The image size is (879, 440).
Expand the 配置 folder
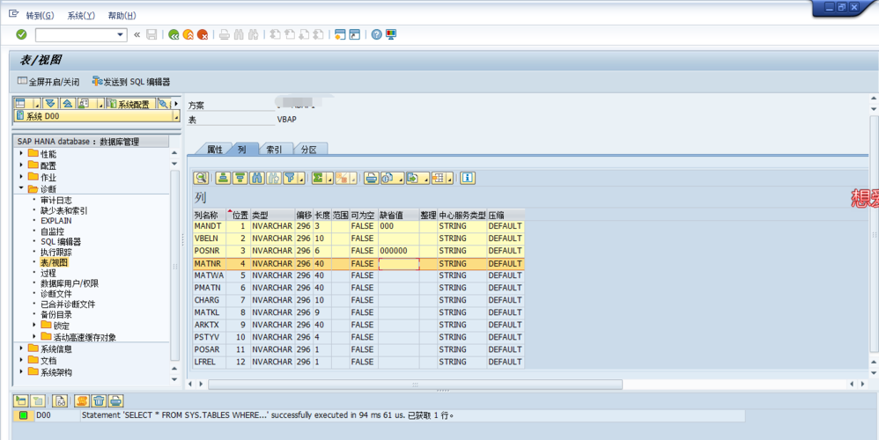tap(22, 165)
